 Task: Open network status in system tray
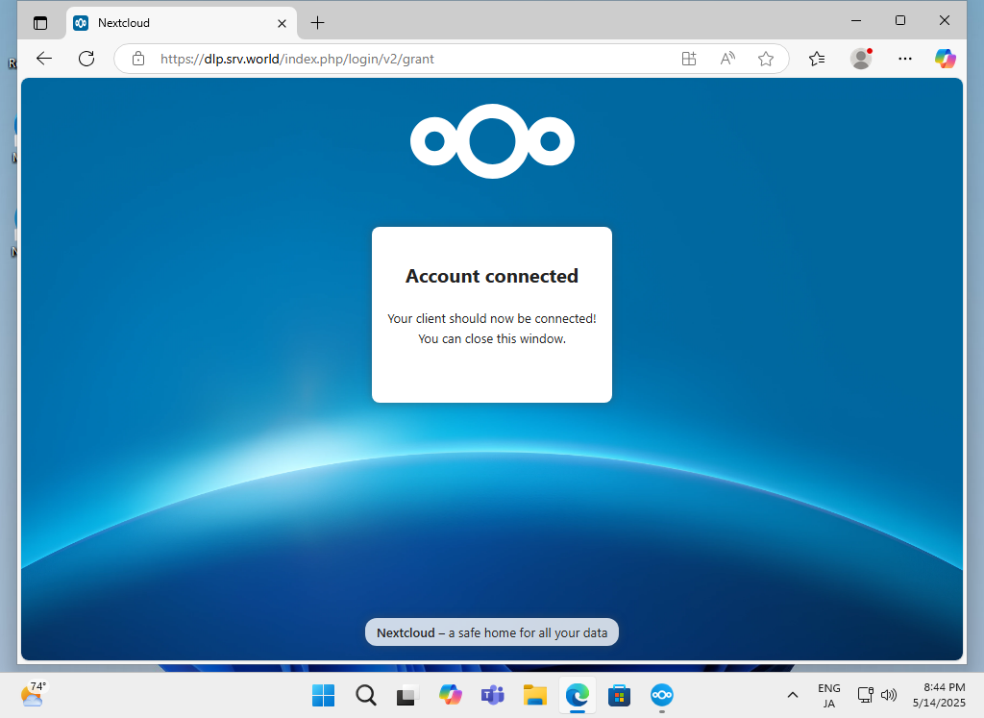click(x=866, y=695)
